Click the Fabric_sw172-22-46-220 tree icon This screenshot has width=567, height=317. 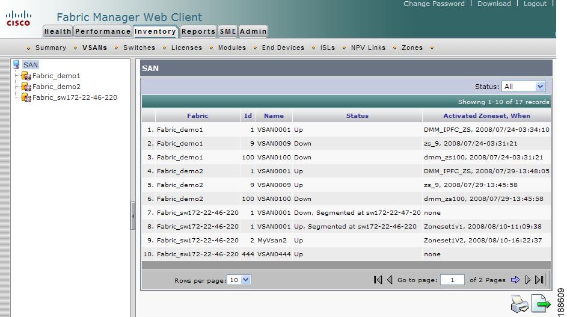[x=26, y=97]
